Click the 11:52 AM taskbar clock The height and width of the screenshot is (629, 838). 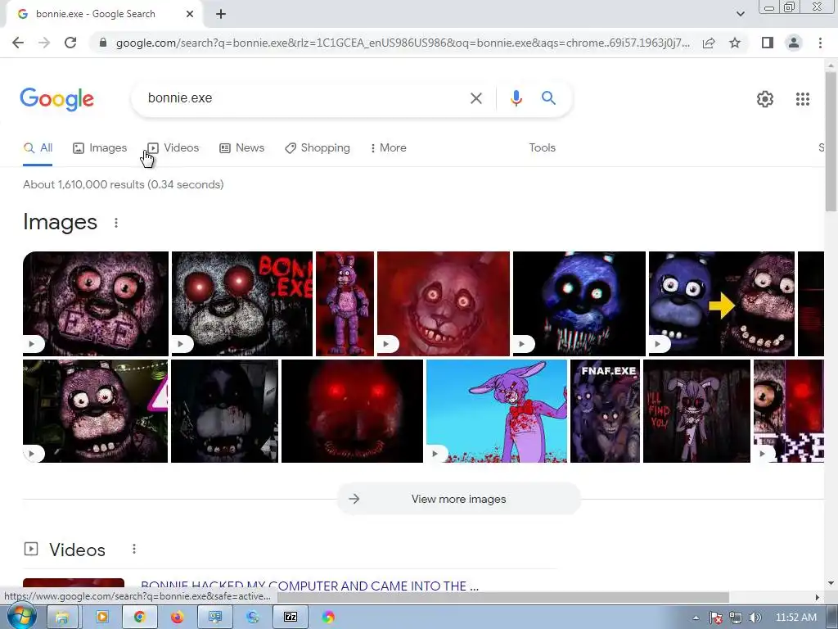click(795, 618)
